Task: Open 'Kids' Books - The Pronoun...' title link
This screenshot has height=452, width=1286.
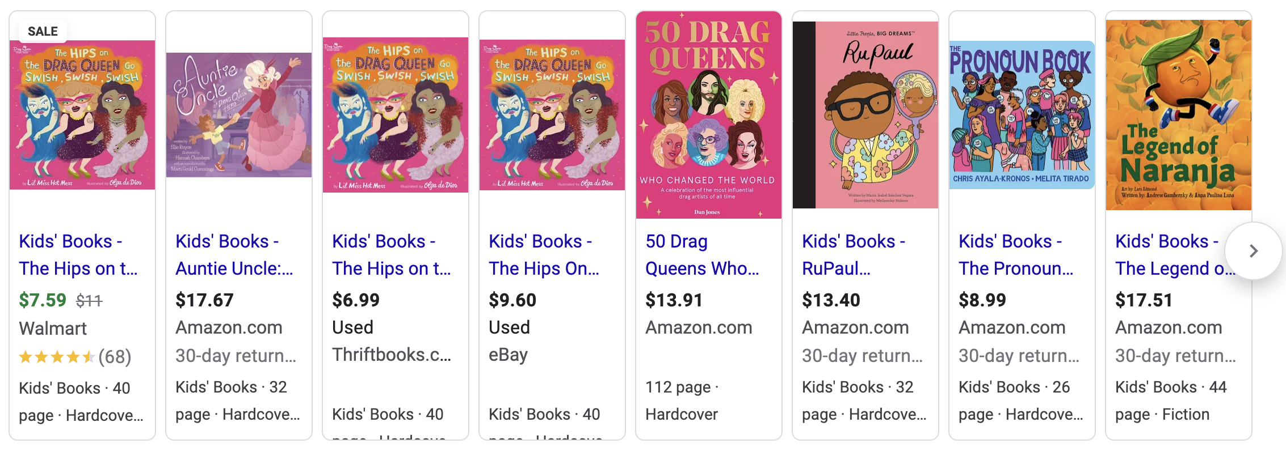Action: click(1016, 255)
